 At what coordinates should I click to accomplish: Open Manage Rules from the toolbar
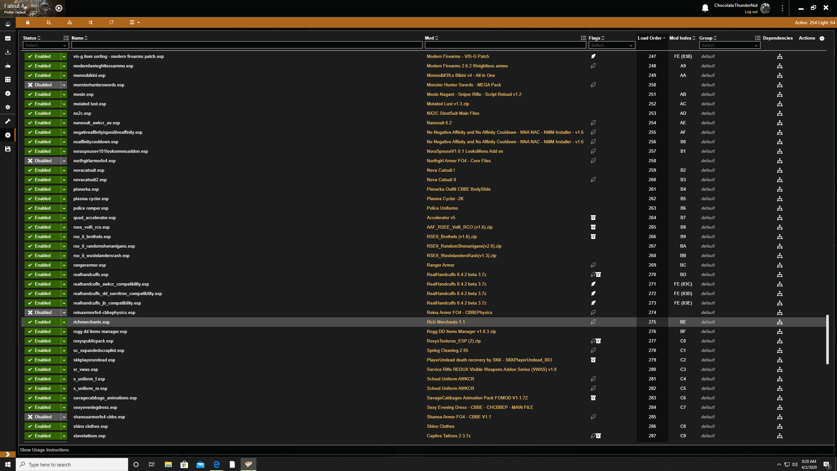coord(91,22)
